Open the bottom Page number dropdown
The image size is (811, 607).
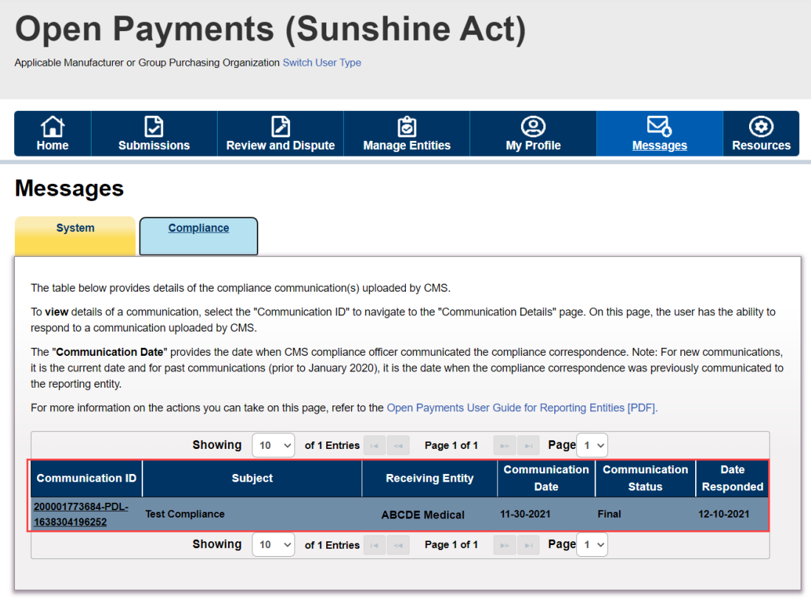coord(592,545)
